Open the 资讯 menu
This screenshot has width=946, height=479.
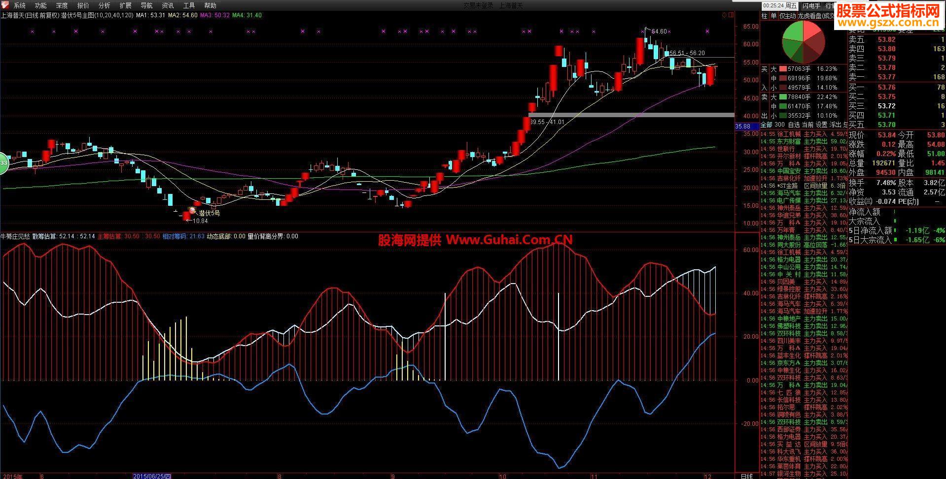click(168, 5)
